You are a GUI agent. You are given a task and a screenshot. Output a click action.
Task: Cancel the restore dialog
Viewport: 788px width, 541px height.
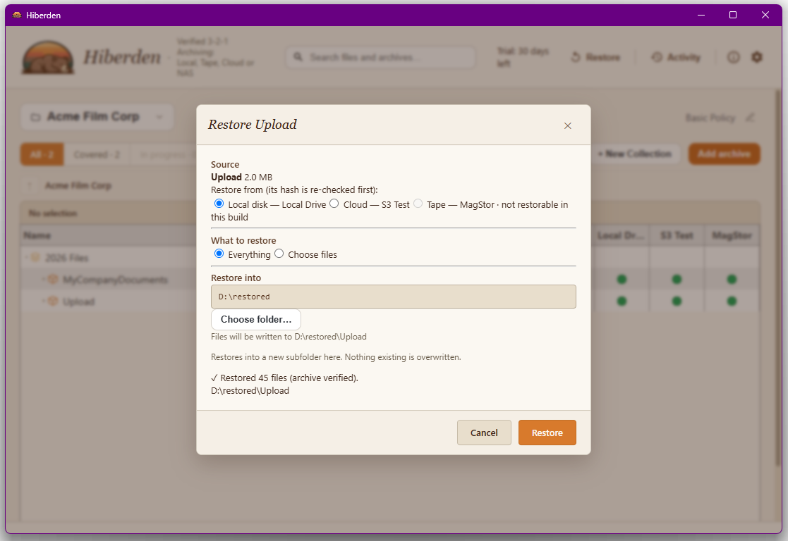click(484, 433)
